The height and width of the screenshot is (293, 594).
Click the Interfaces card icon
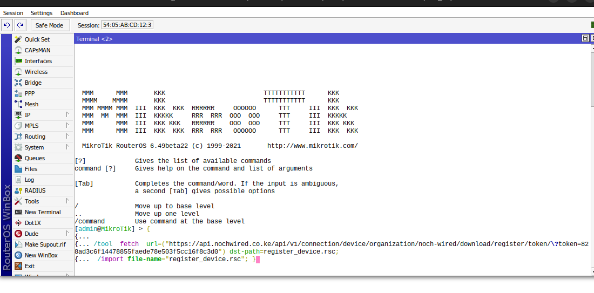[18, 61]
